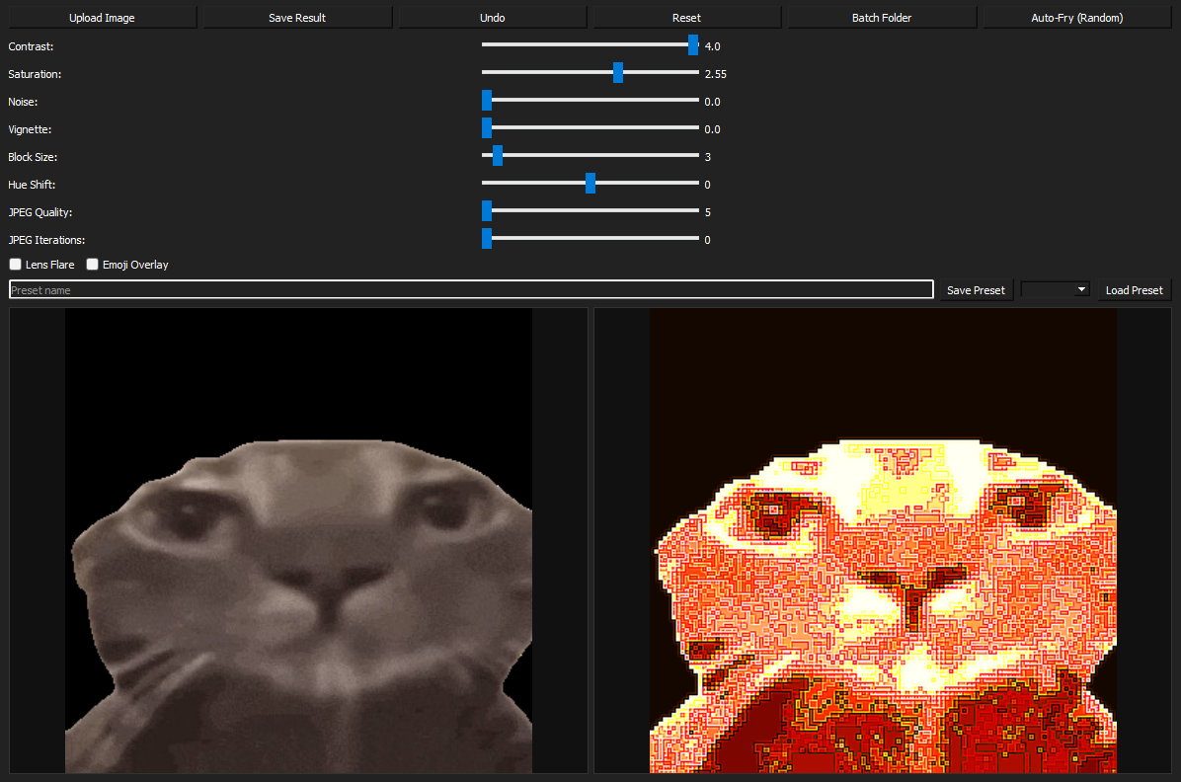Click the JPEG Quality slider handle

[x=487, y=211]
